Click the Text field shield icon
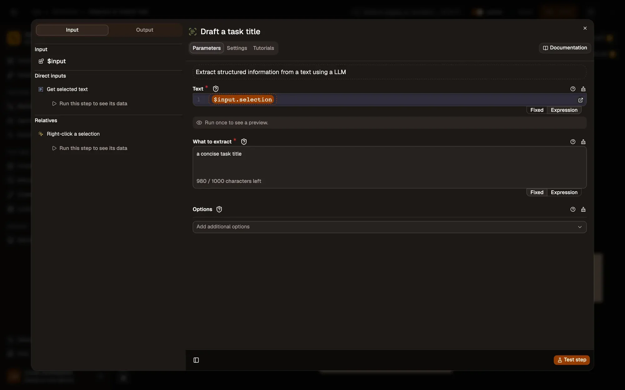The width and height of the screenshot is (625, 390). click(216, 89)
